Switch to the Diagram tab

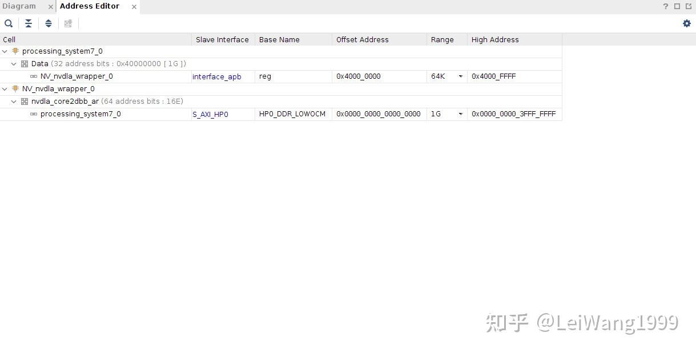[19, 6]
